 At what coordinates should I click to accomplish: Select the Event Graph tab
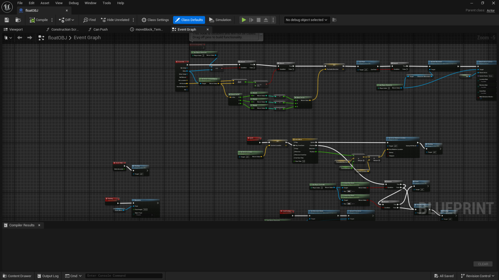click(187, 30)
